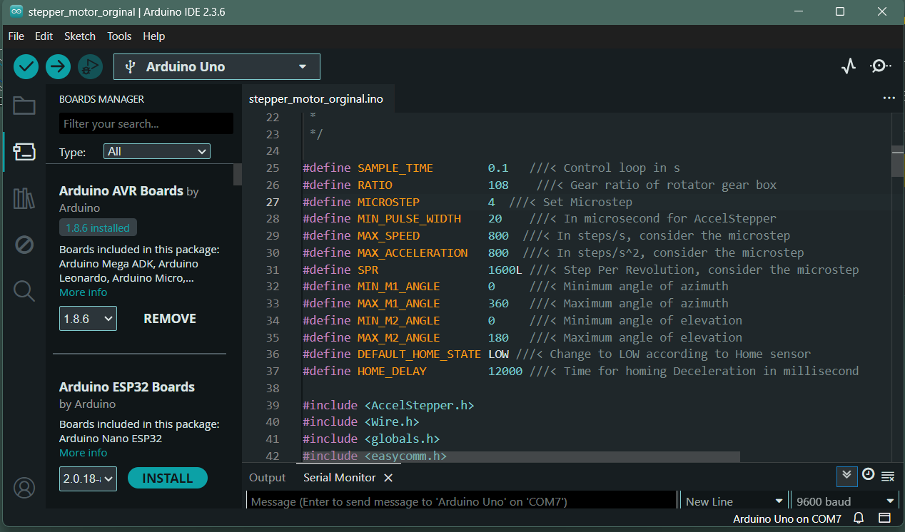Open the Sketchbook folder sidebar icon

[x=24, y=106]
